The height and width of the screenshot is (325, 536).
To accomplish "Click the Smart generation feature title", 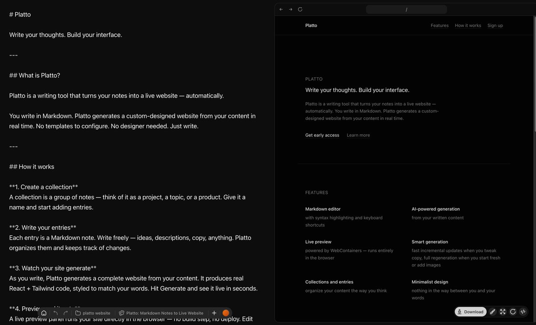I will (430, 242).
